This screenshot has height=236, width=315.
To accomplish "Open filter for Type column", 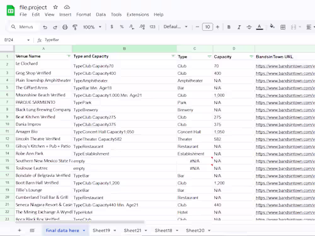I will tap(209, 57).
